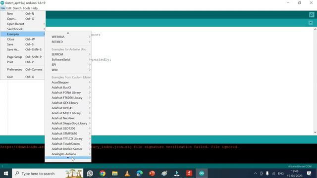
Task: Select Examples in the File menu
Action: (23, 34)
